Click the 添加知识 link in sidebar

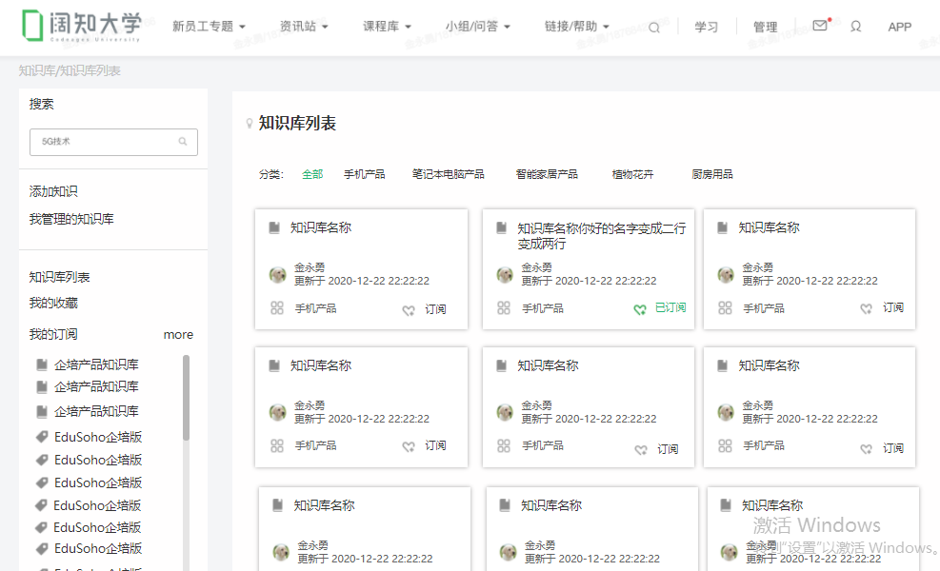pos(53,191)
